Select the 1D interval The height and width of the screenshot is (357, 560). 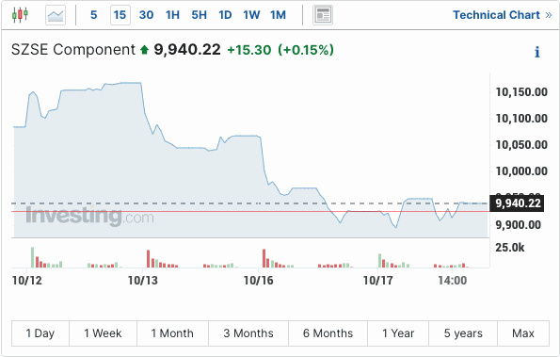(225, 15)
